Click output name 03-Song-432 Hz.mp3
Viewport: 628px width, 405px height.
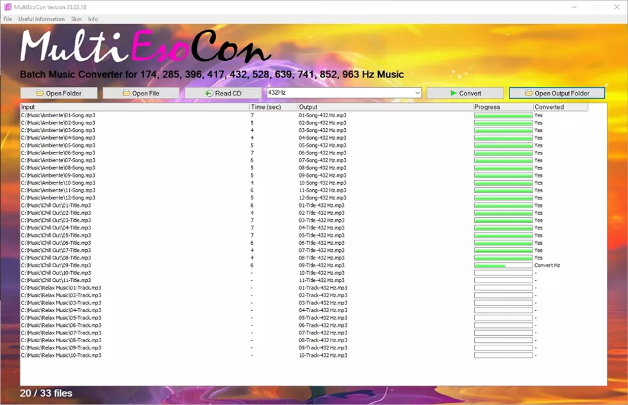click(322, 130)
